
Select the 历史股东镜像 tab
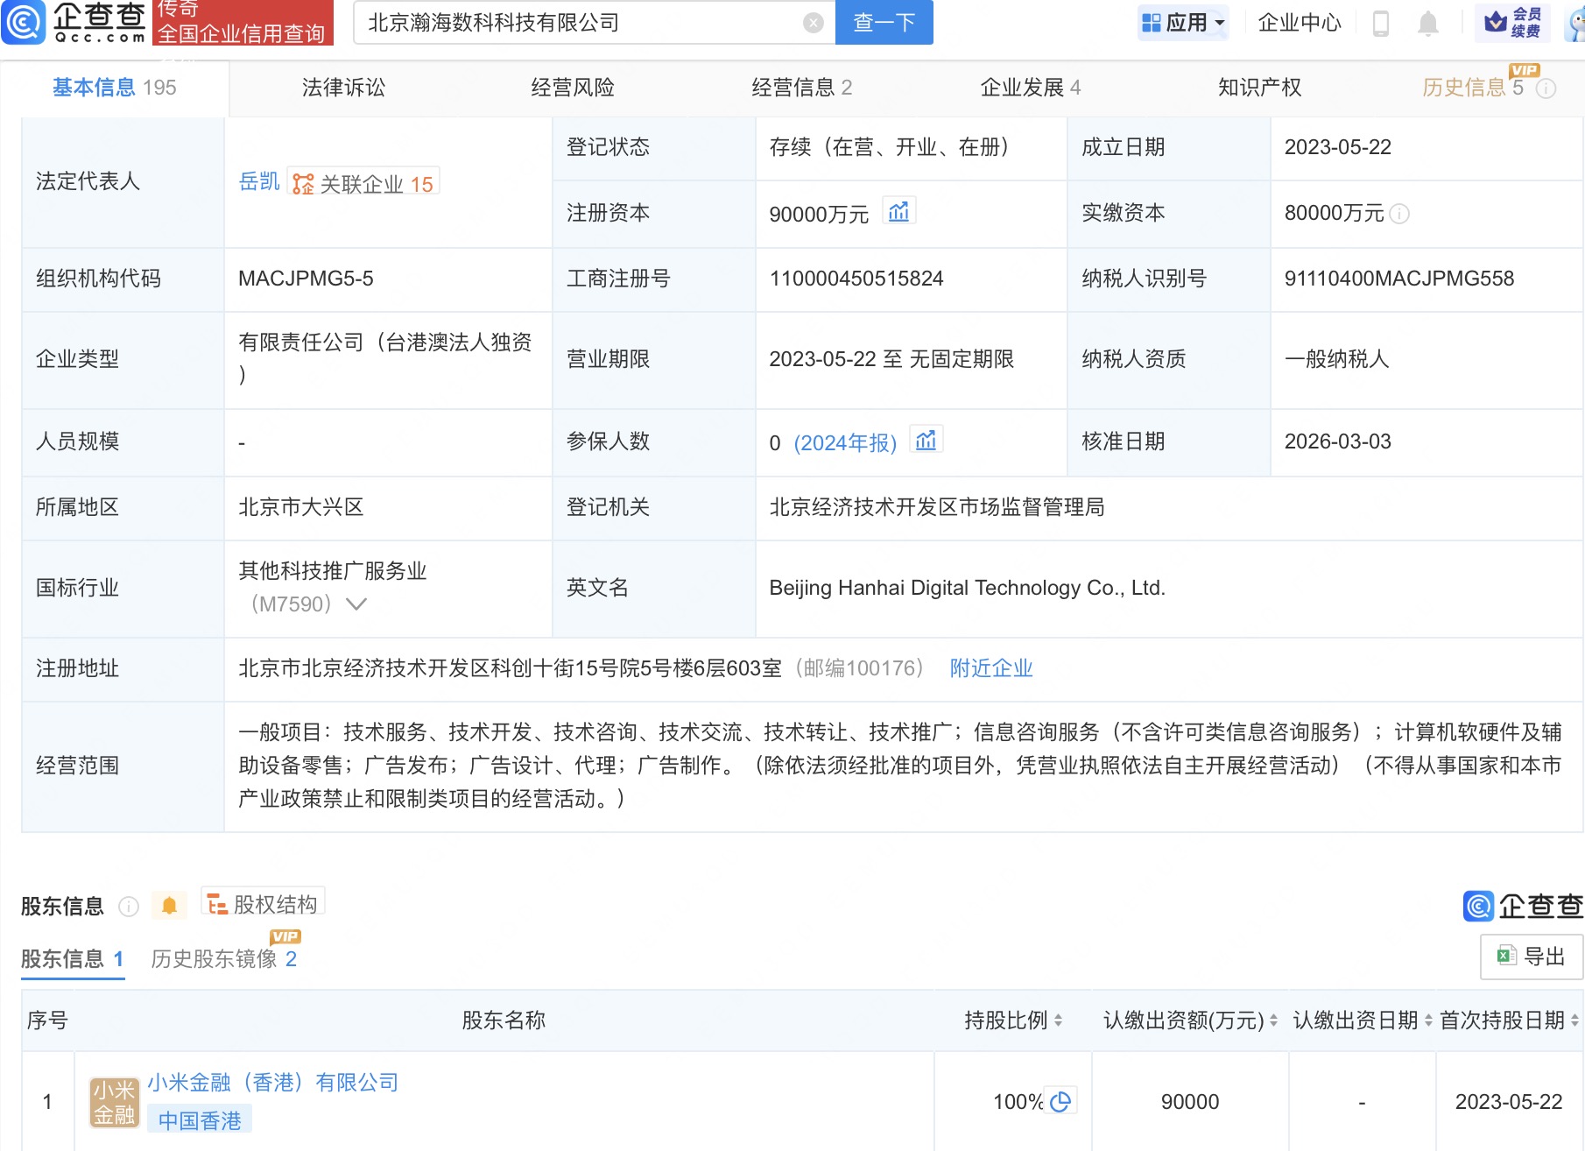pyautogui.click(x=223, y=959)
